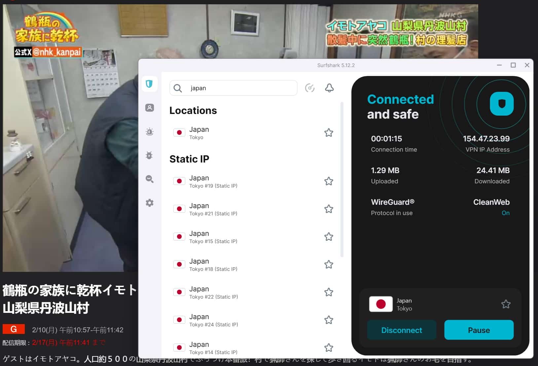
Task: Click the Locations section heading
Action: pyautogui.click(x=193, y=111)
